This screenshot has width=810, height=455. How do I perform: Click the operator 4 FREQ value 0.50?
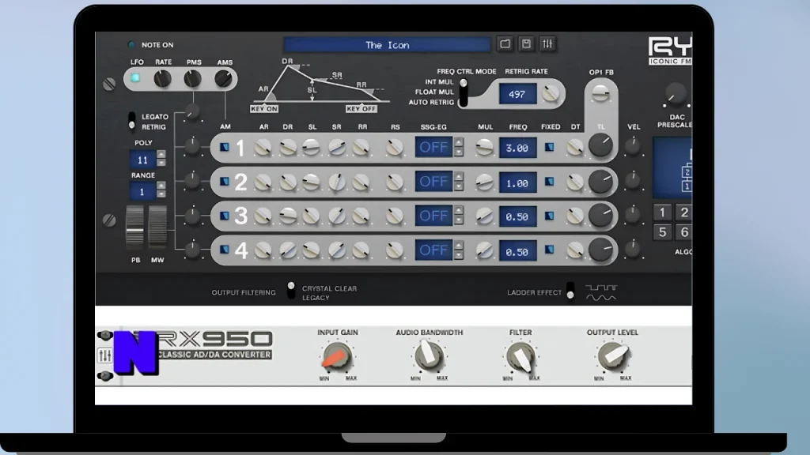tap(517, 252)
